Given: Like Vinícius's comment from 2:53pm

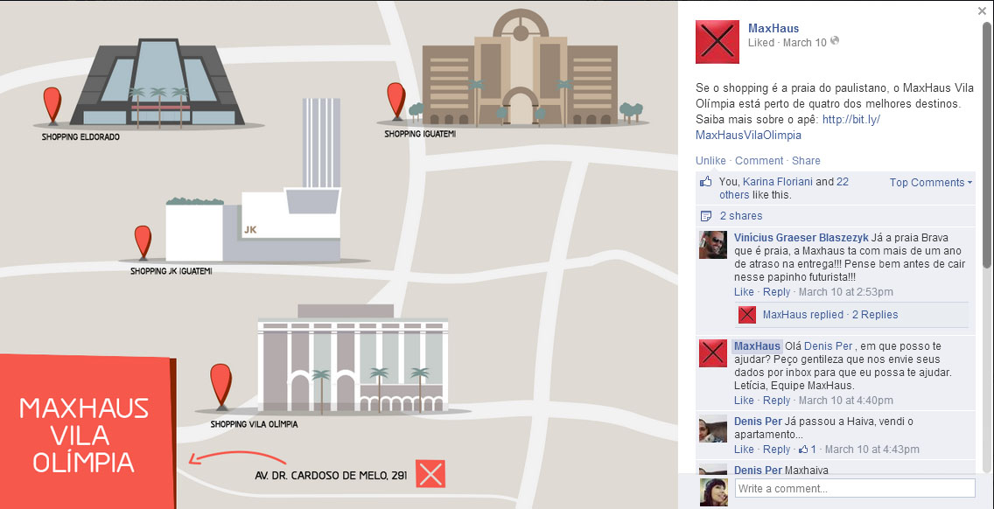Looking at the screenshot, I should pyautogui.click(x=744, y=292).
